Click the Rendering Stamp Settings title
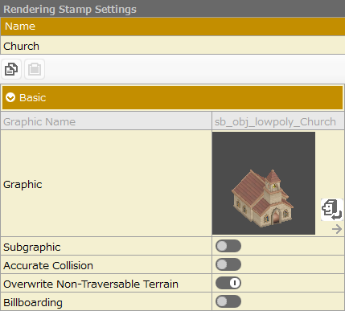The width and height of the screenshot is (345, 311). pyautogui.click(x=70, y=9)
